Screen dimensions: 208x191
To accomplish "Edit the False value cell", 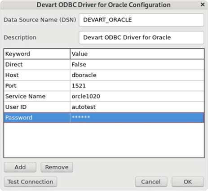I will coord(137,65).
